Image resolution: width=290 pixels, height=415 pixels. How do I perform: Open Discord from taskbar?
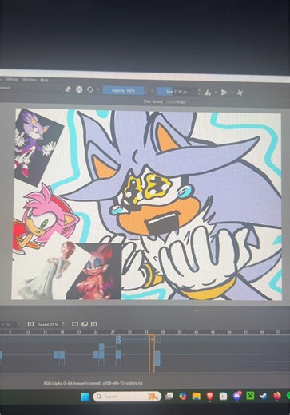point(236,396)
